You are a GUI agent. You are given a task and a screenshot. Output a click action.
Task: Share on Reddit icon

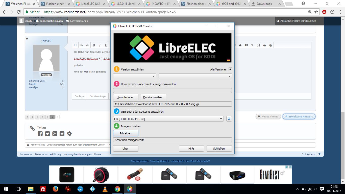click(x=62, y=134)
